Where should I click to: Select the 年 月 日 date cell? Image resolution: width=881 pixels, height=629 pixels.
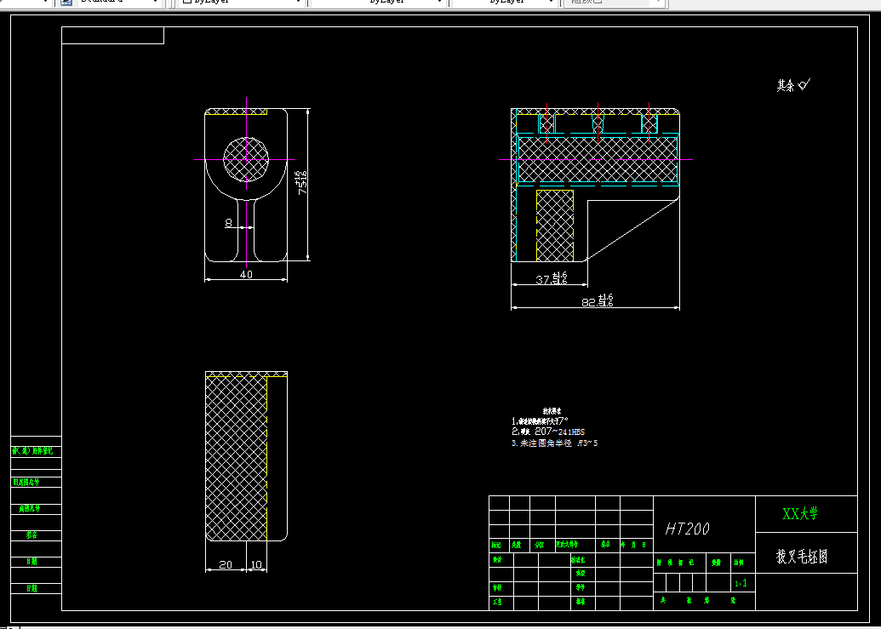click(637, 545)
